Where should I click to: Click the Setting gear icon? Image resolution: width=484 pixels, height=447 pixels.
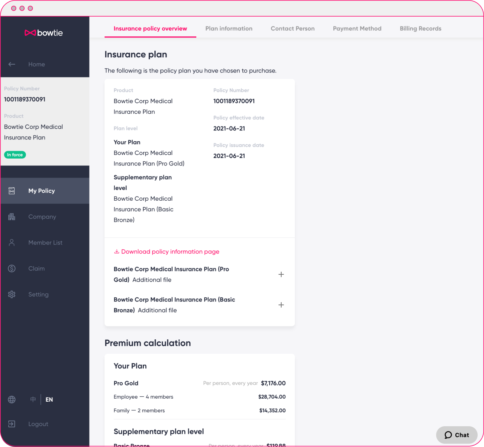click(12, 294)
